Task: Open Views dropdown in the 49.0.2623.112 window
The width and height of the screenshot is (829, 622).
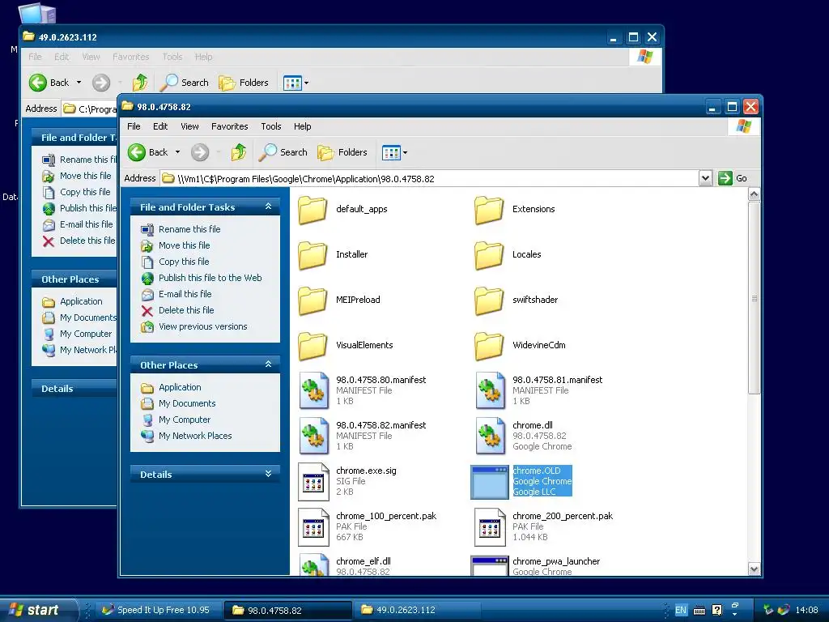Action: 306,83
